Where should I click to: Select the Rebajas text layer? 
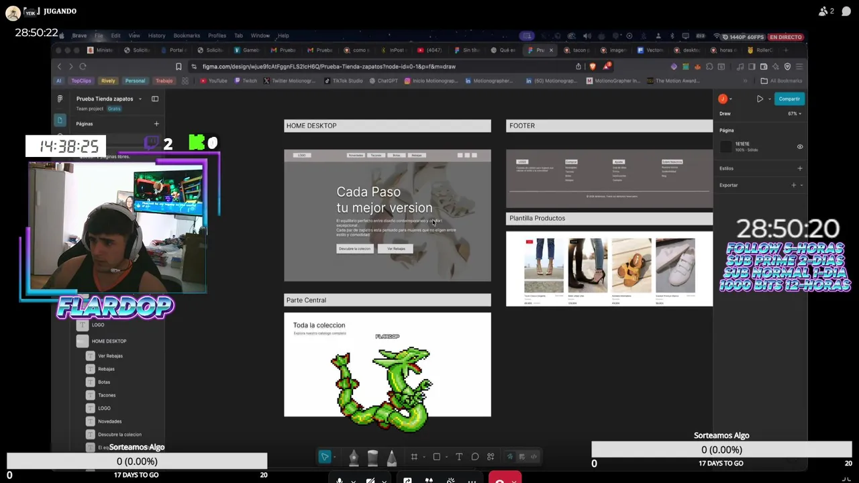[x=106, y=369]
